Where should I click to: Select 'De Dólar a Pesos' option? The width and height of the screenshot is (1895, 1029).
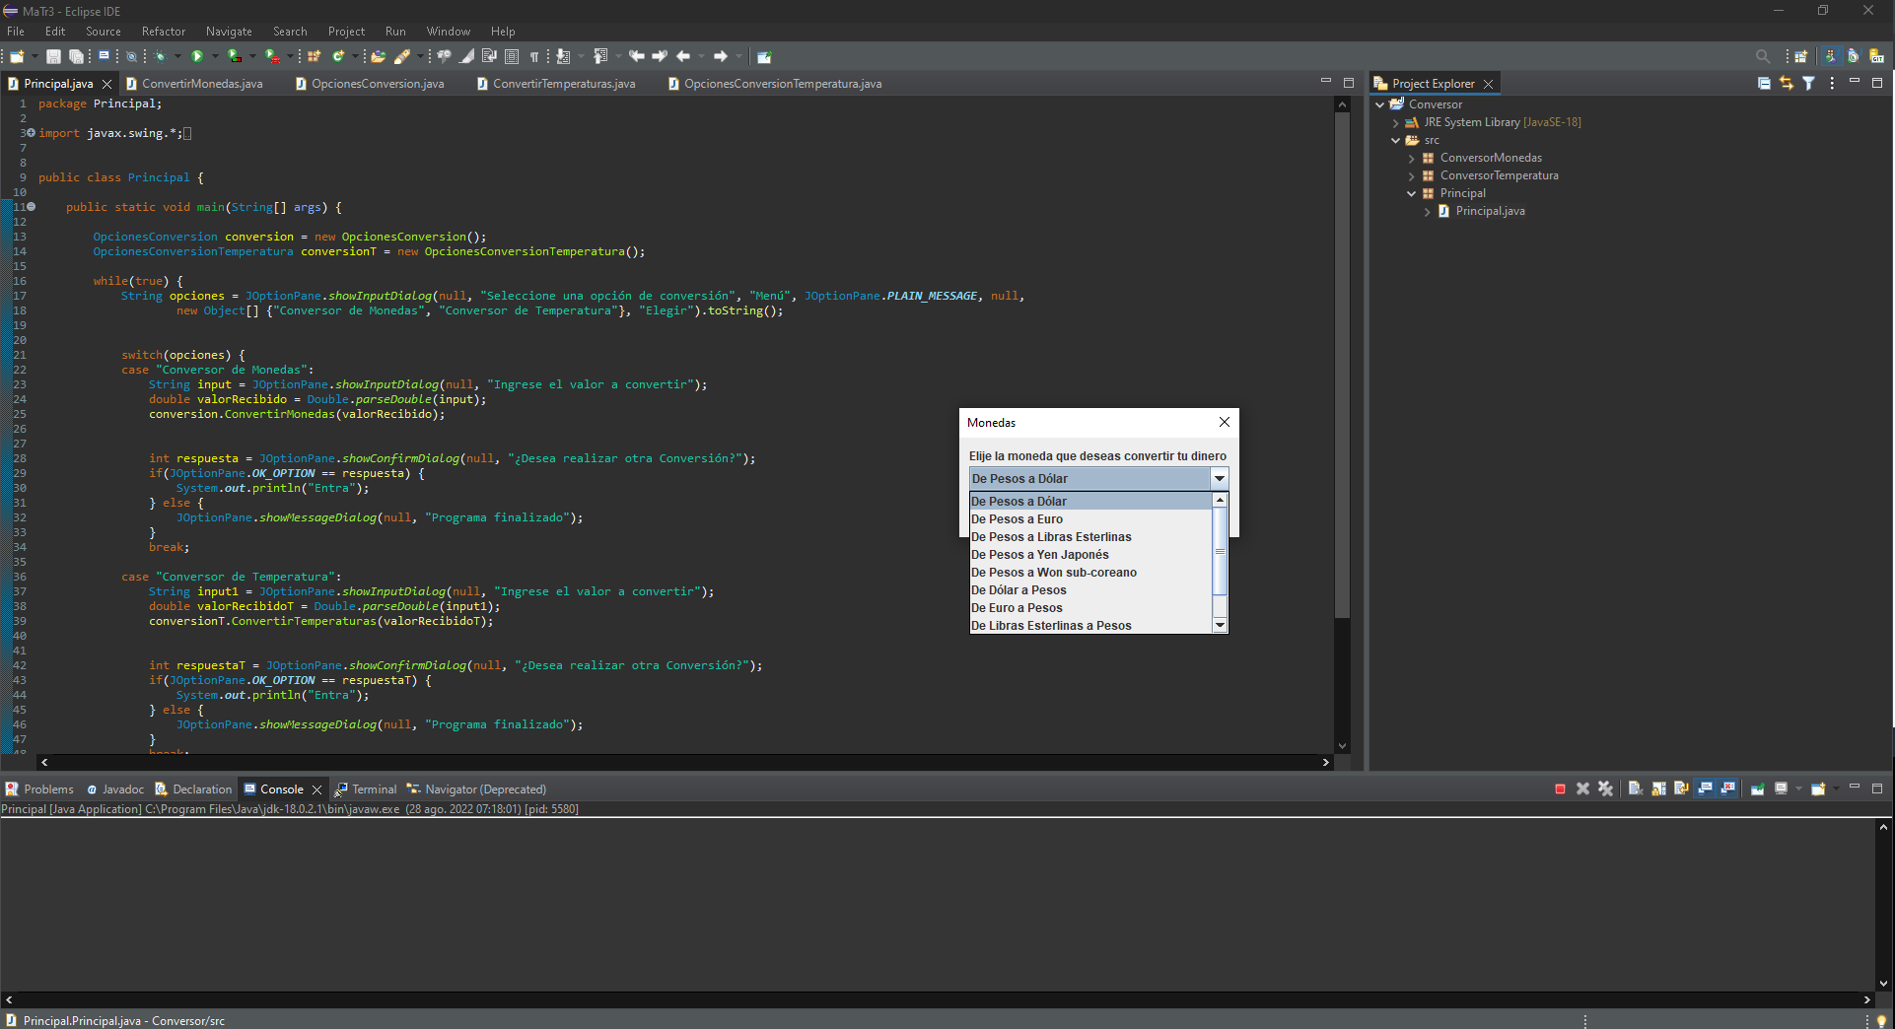1089,590
